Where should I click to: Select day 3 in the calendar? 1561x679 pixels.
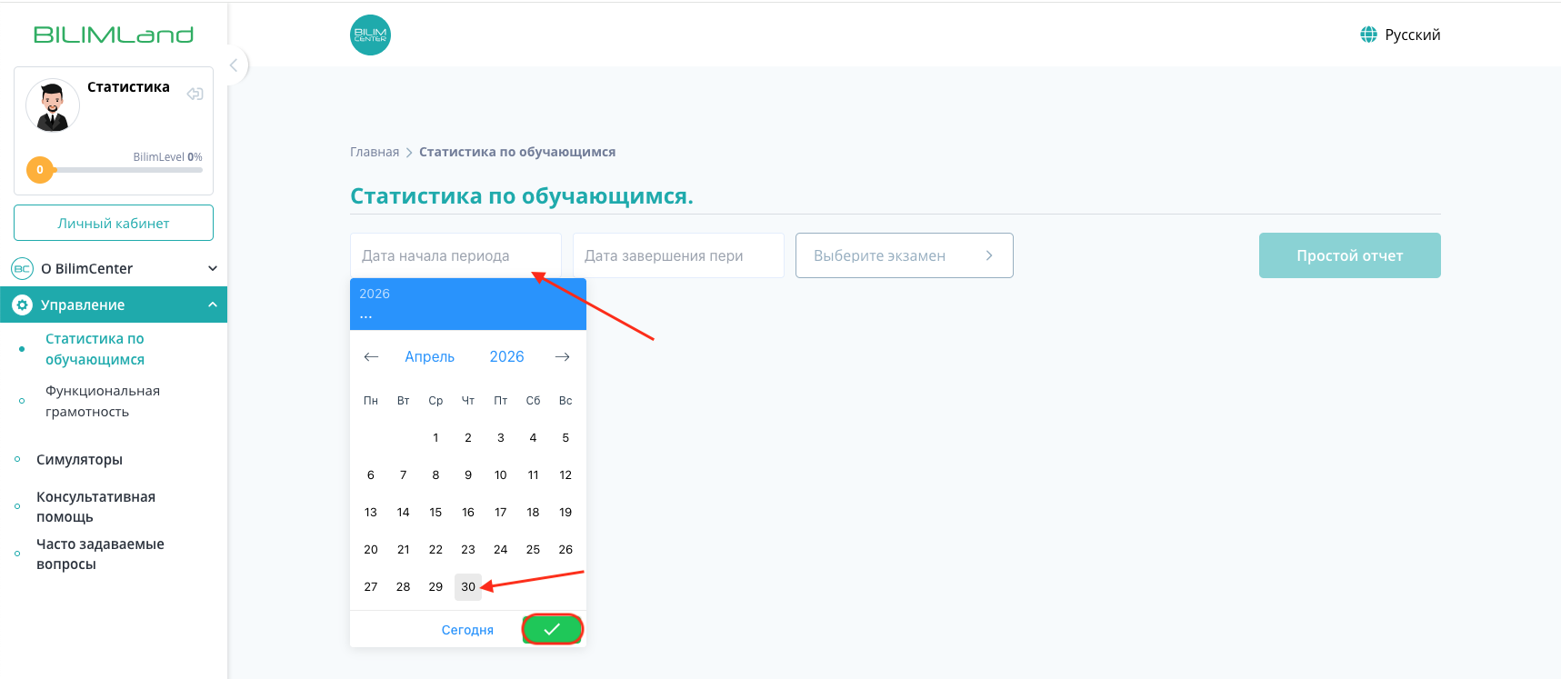coord(501,437)
